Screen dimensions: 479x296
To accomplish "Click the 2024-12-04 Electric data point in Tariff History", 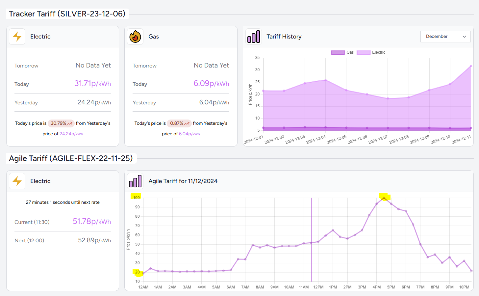I will click(325, 80).
